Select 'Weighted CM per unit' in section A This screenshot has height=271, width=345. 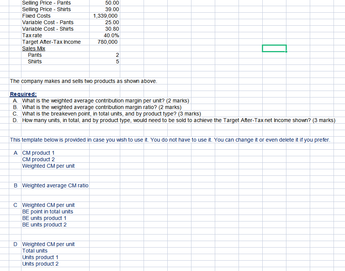click(48, 166)
